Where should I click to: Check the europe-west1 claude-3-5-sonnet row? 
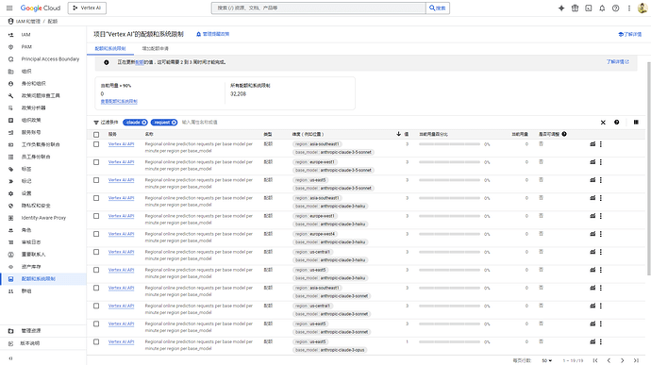[x=96, y=162]
